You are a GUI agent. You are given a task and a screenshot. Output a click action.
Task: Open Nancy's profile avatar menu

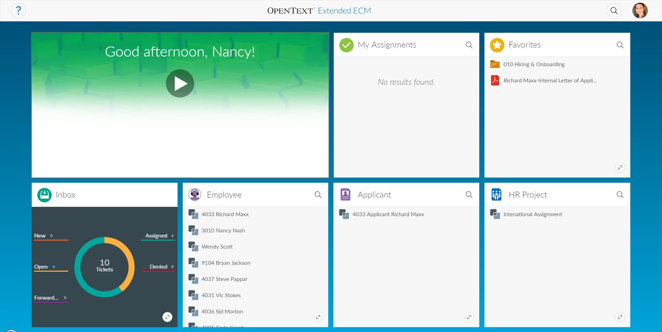[640, 10]
